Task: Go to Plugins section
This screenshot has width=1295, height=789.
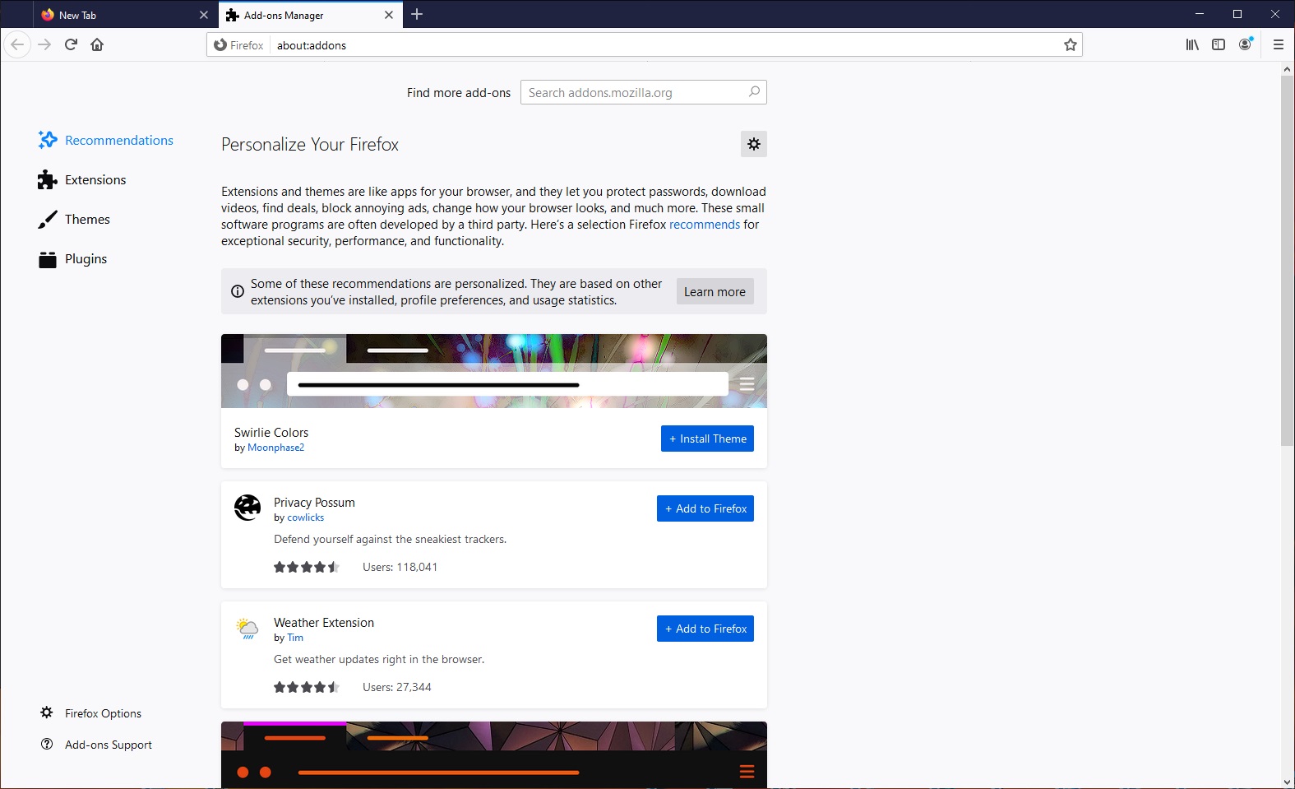Action: (x=86, y=259)
